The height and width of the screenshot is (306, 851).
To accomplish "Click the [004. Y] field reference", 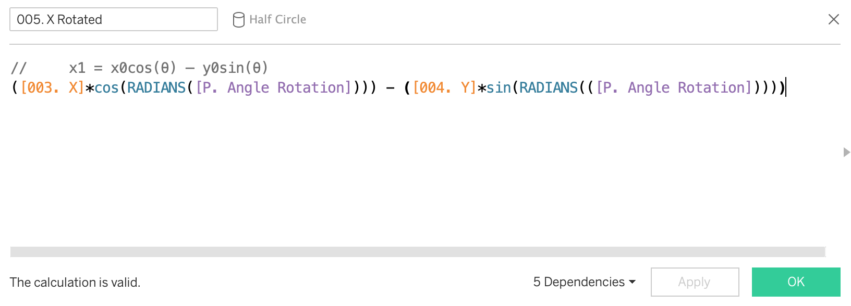I will tap(444, 87).
